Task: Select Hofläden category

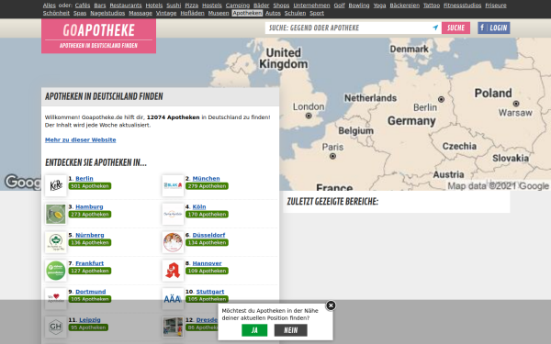Action: 192,13
